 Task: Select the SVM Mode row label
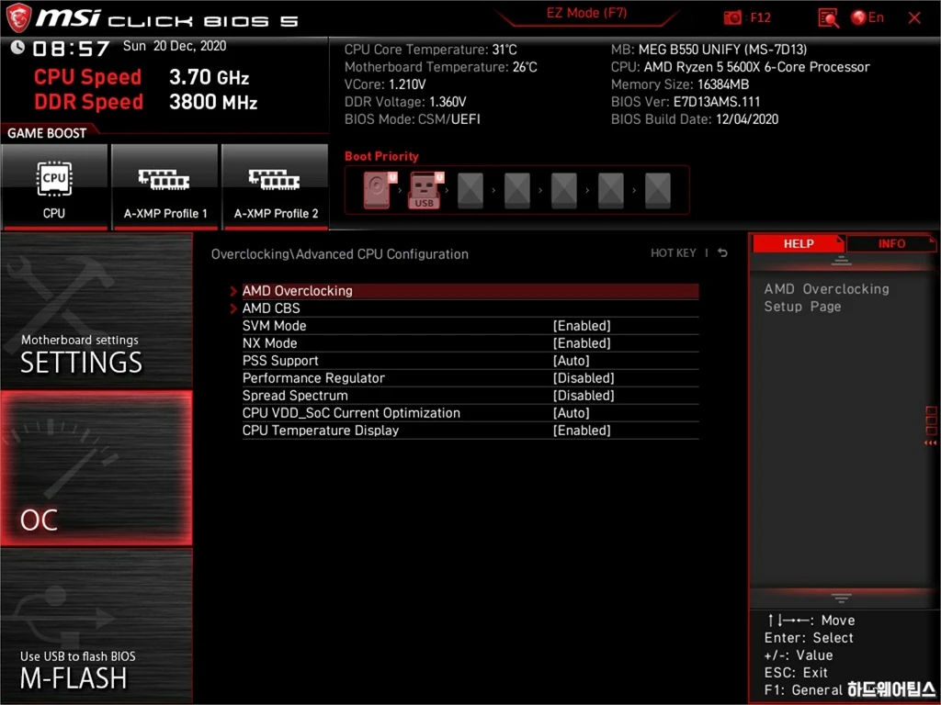pos(274,326)
